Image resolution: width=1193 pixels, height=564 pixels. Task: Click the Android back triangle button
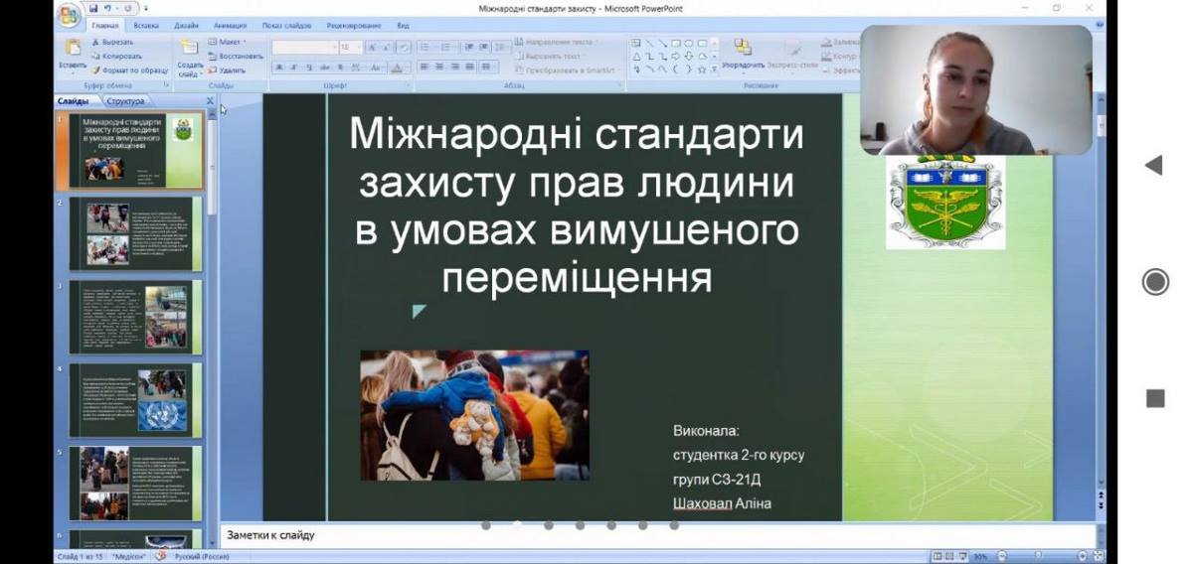(1153, 166)
